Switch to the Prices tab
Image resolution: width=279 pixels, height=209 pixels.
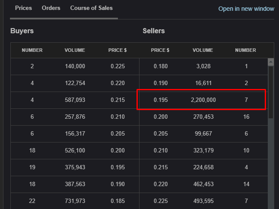pyautogui.click(x=23, y=8)
